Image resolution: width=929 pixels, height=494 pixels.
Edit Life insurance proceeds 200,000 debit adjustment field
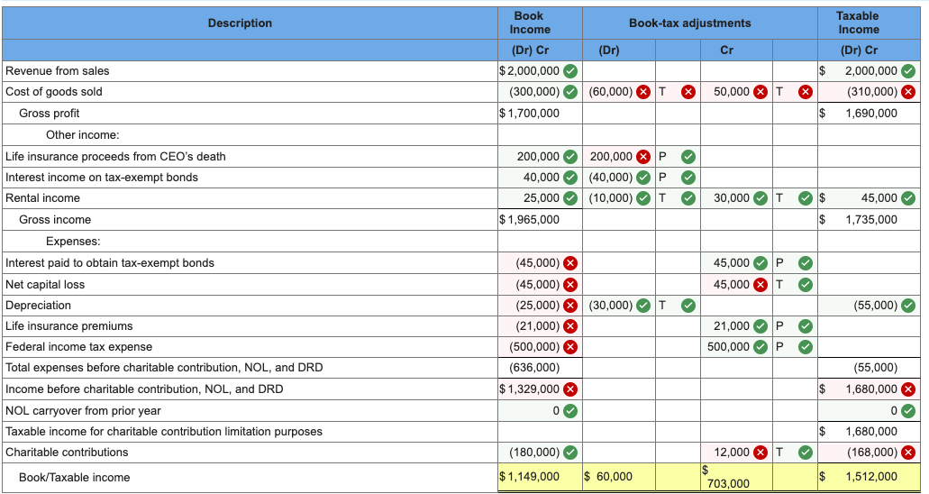click(619, 157)
